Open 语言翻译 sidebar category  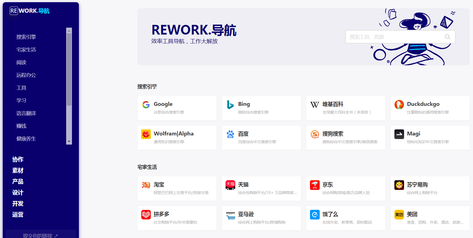coord(26,113)
